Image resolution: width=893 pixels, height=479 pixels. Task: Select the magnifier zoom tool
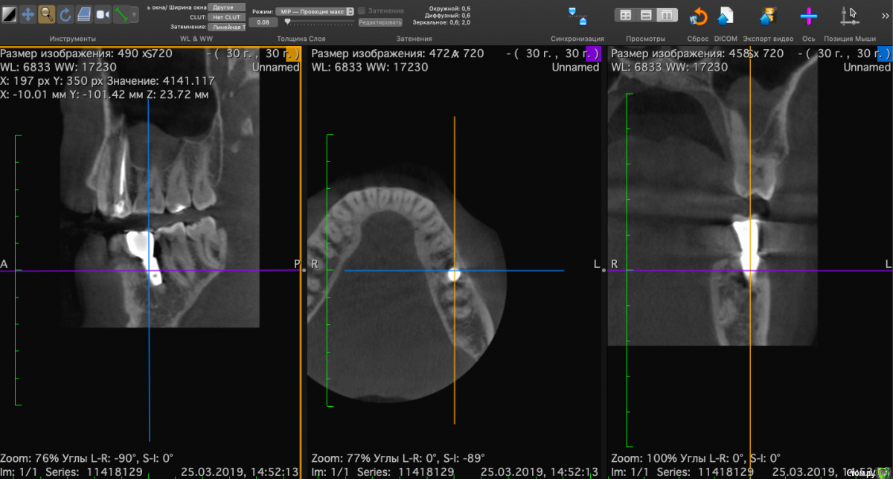pyautogui.click(x=46, y=14)
